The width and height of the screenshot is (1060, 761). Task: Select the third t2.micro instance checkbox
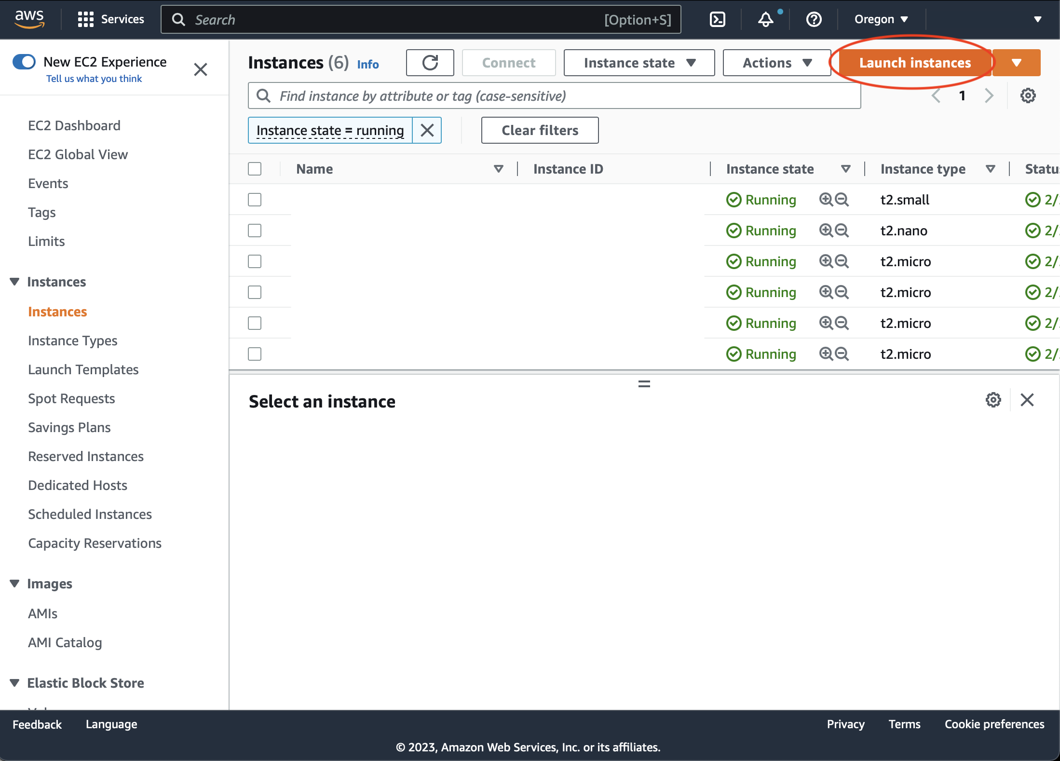(255, 323)
